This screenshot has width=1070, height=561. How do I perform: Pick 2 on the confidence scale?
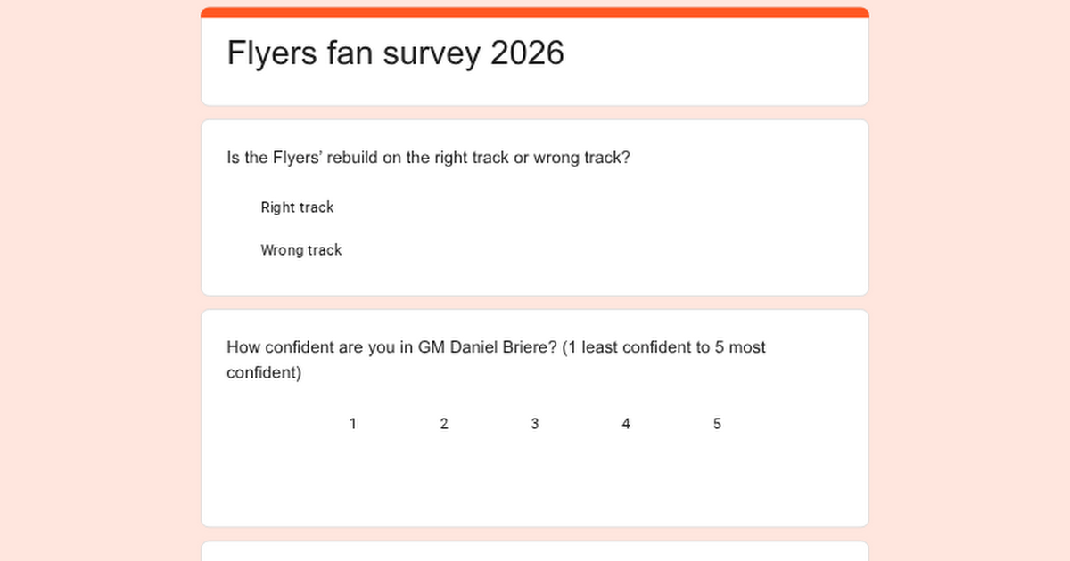pos(444,424)
